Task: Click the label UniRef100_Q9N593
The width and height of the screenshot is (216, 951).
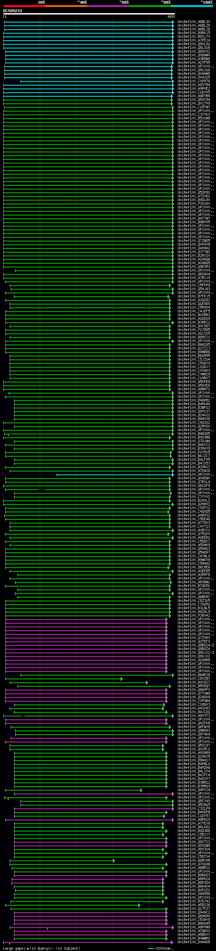Action: 194,731
